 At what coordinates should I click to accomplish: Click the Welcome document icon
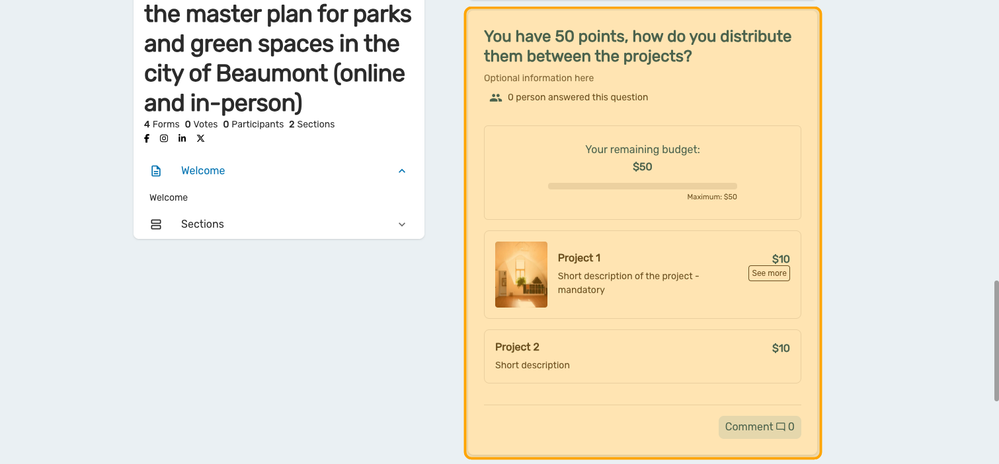156,171
